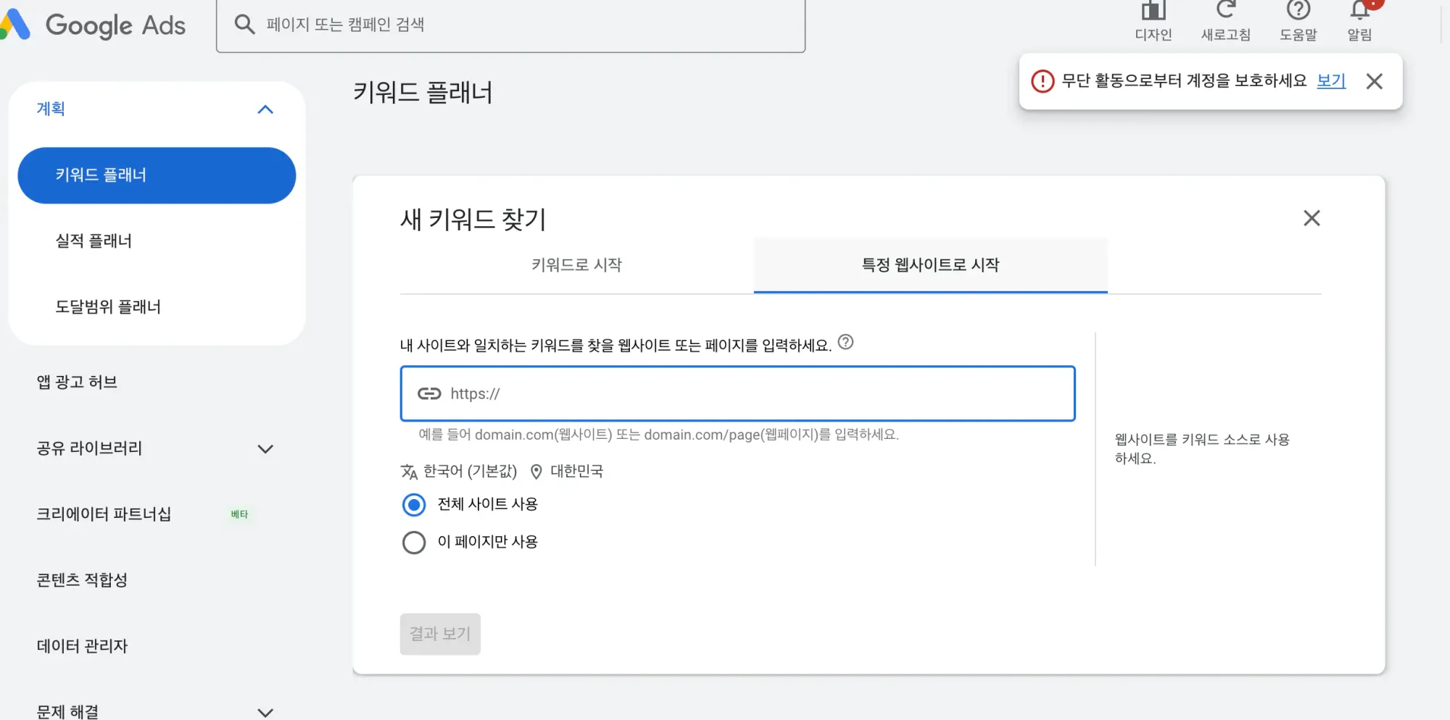Viewport: 1450px width, 720px height.
Task: Open the 보기 link in the security notification
Action: 1331,81
